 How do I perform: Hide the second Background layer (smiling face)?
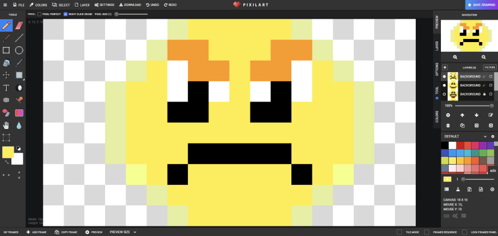(445, 85)
